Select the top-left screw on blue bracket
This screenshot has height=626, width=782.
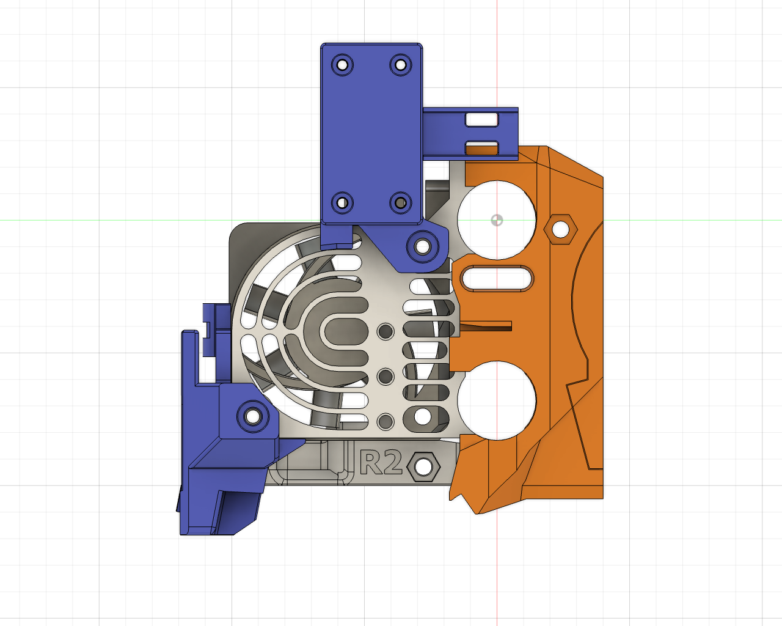coord(343,63)
